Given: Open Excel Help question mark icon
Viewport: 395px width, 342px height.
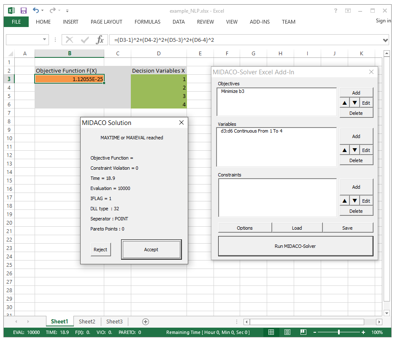Looking at the screenshot, I should tap(335, 11).
